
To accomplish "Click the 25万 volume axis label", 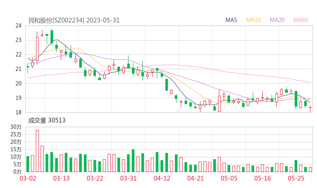I will coord(16,134).
